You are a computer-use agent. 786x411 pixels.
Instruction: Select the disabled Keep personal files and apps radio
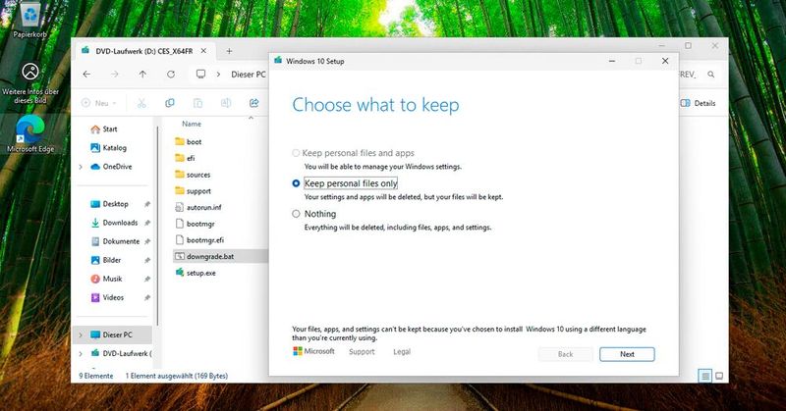pyautogui.click(x=296, y=153)
